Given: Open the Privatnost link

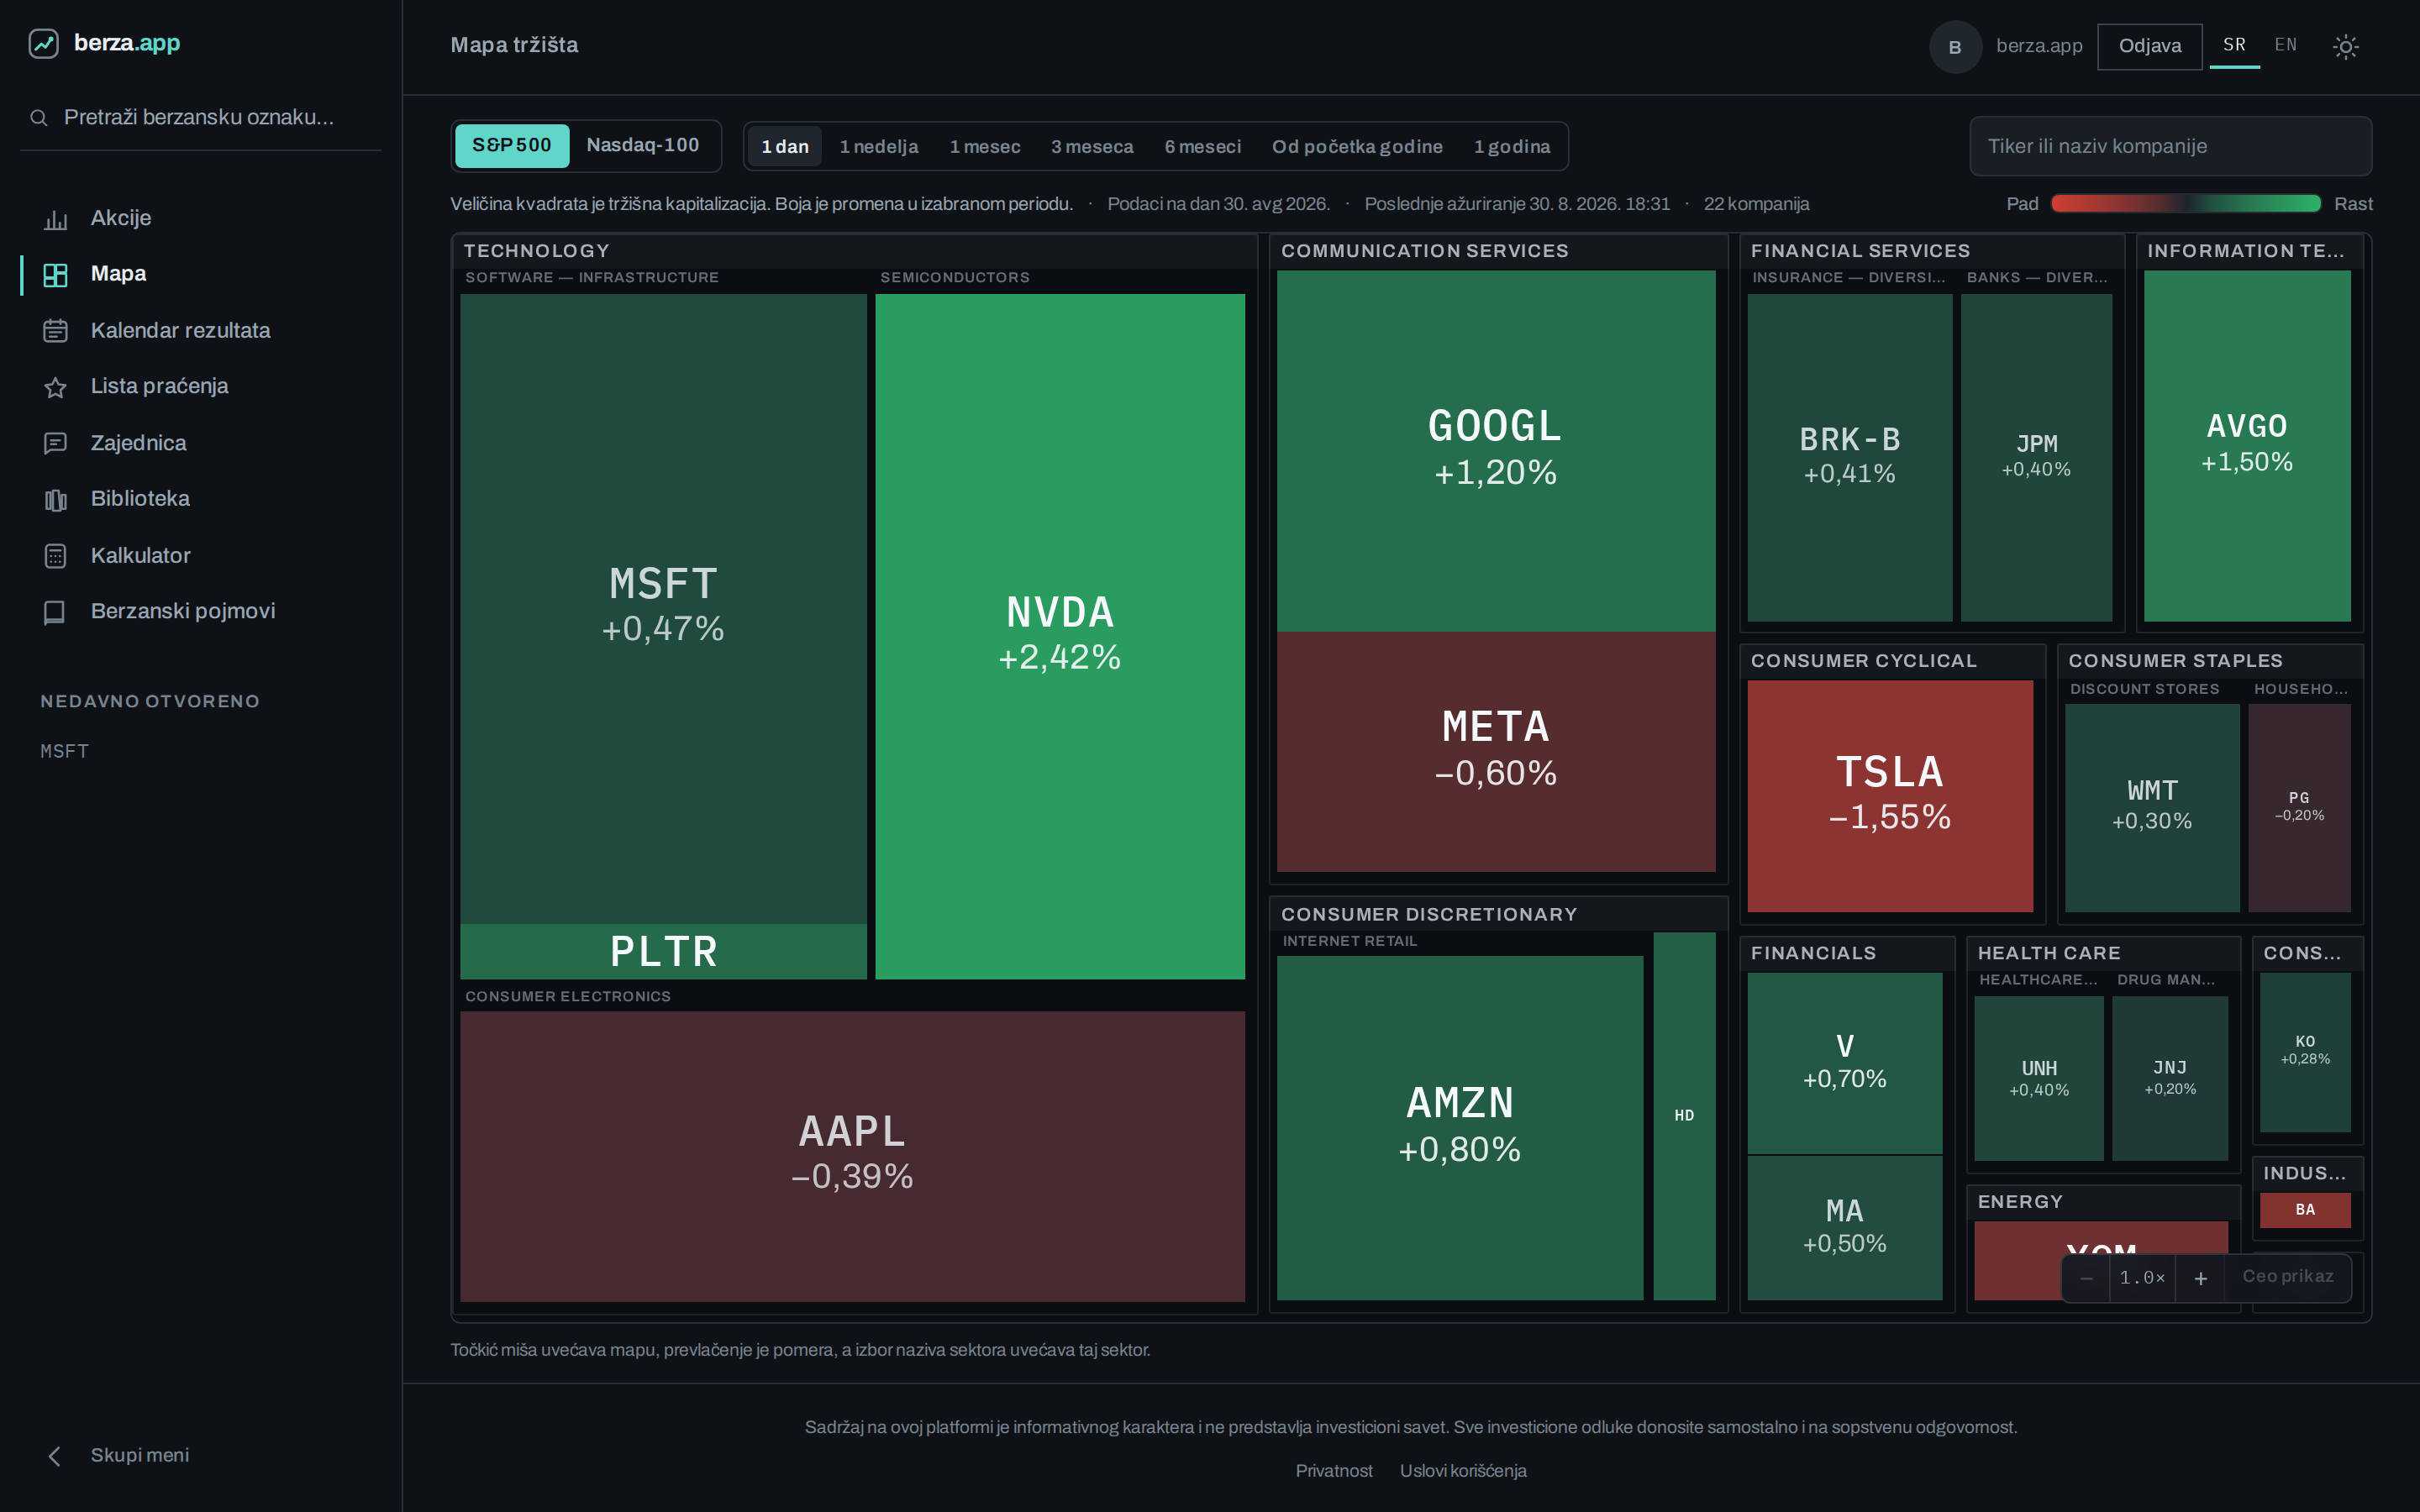Looking at the screenshot, I should pos(1334,1471).
